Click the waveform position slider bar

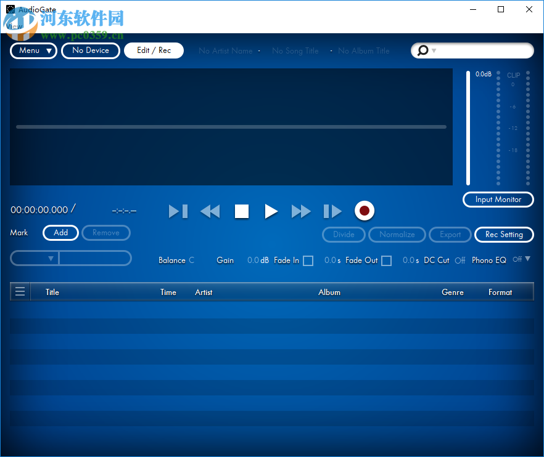231,127
